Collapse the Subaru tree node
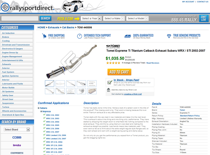Image resolution: width=210 pixels, height=155 pixels. [38, 108]
